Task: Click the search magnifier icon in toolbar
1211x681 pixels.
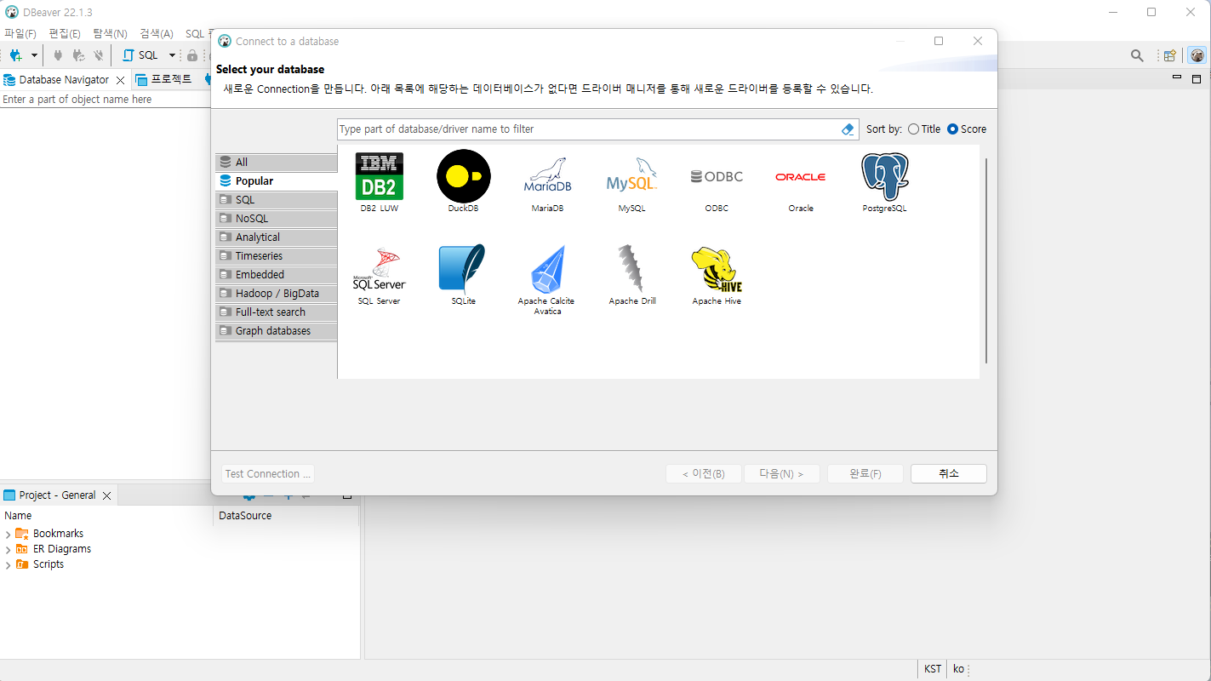Action: 1137,55
